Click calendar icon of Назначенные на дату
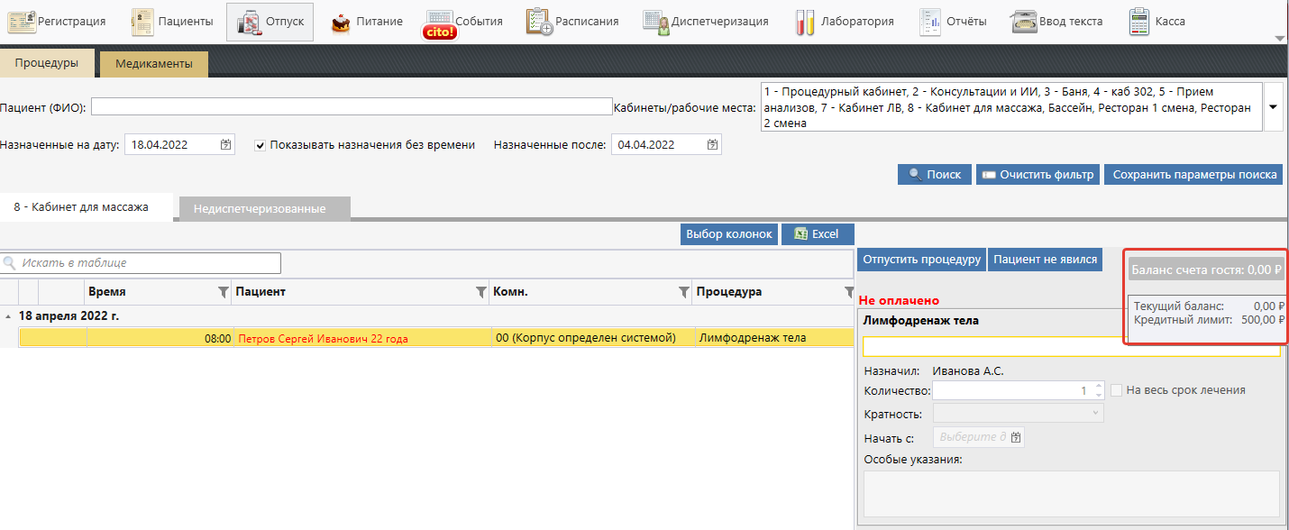The height and width of the screenshot is (530, 1289). (x=225, y=144)
